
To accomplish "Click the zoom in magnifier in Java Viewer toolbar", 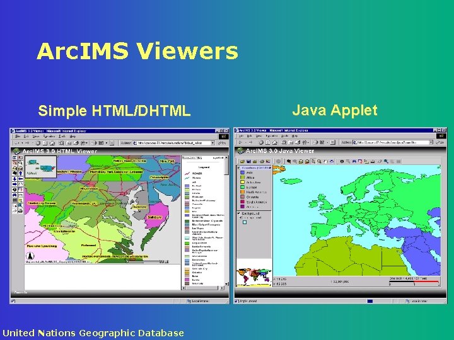I will pos(313,161).
